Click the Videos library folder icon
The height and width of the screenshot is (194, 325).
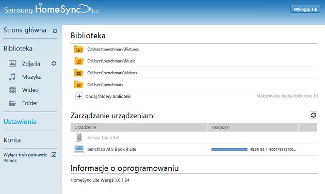(79, 73)
